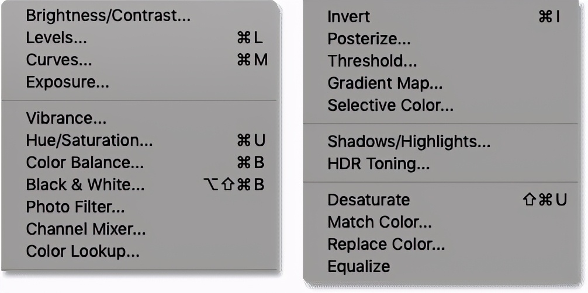The image size is (588, 293).
Task: Click the Shadows/Highlights menu item
Action: pos(409,142)
